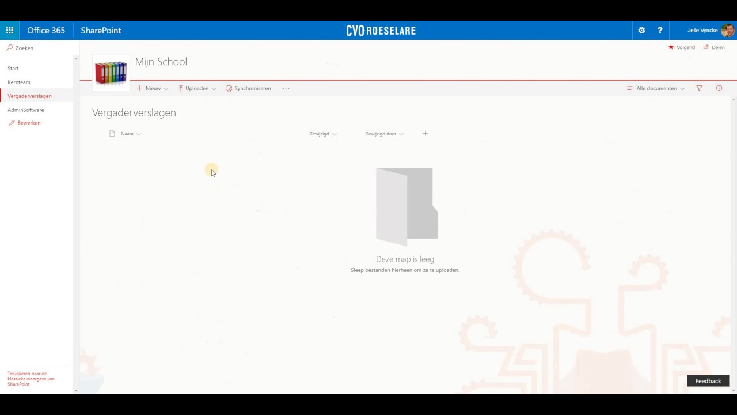Open the Feedback button

708,381
